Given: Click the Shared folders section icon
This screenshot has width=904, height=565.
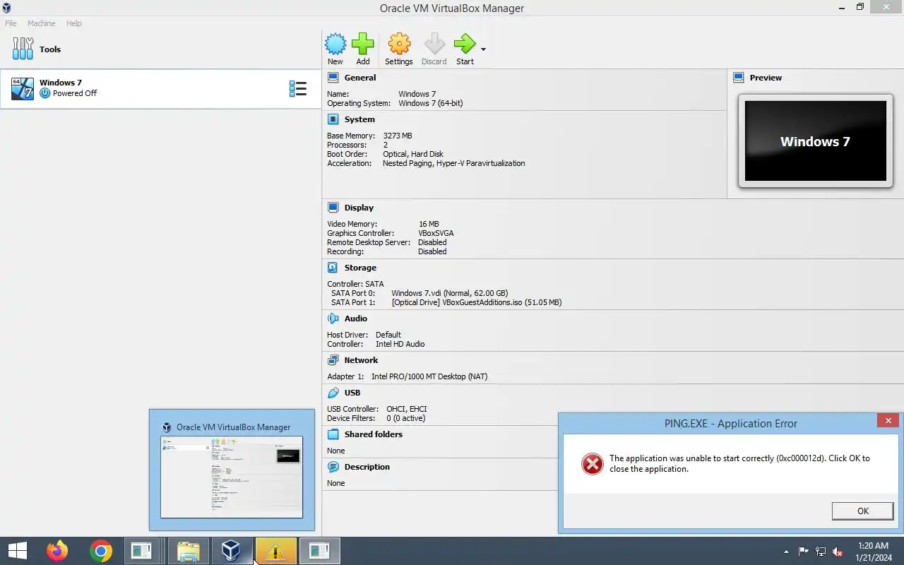Looking at the screenshot, I should (333, 434).
